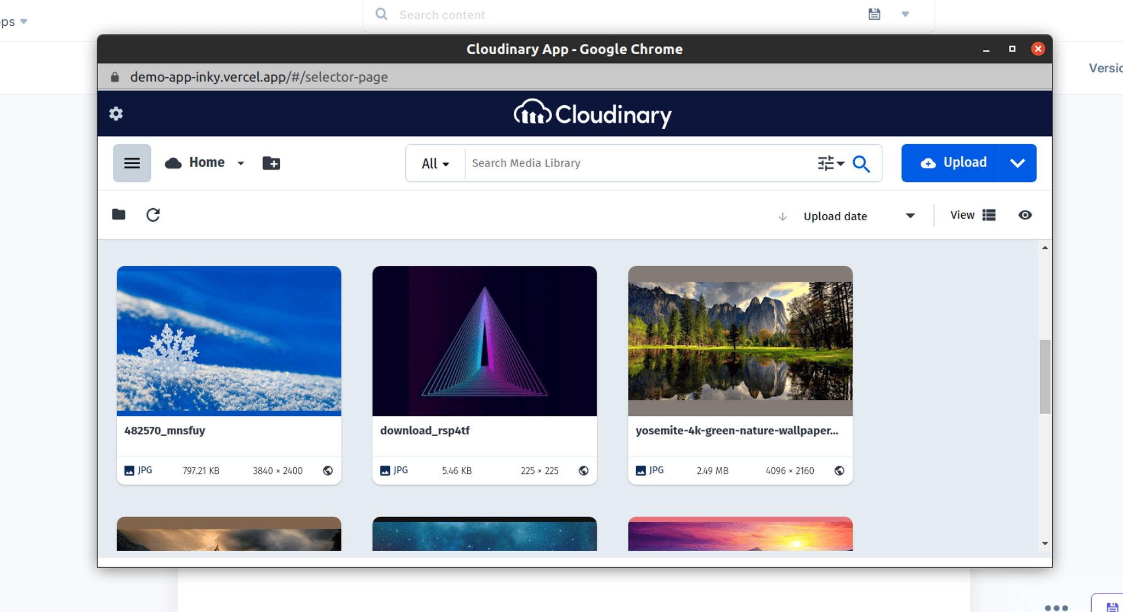This screenshot has width=1123, height=612.
Task: Open three-dots menu in background window
Action: [x=1056, y=607]
